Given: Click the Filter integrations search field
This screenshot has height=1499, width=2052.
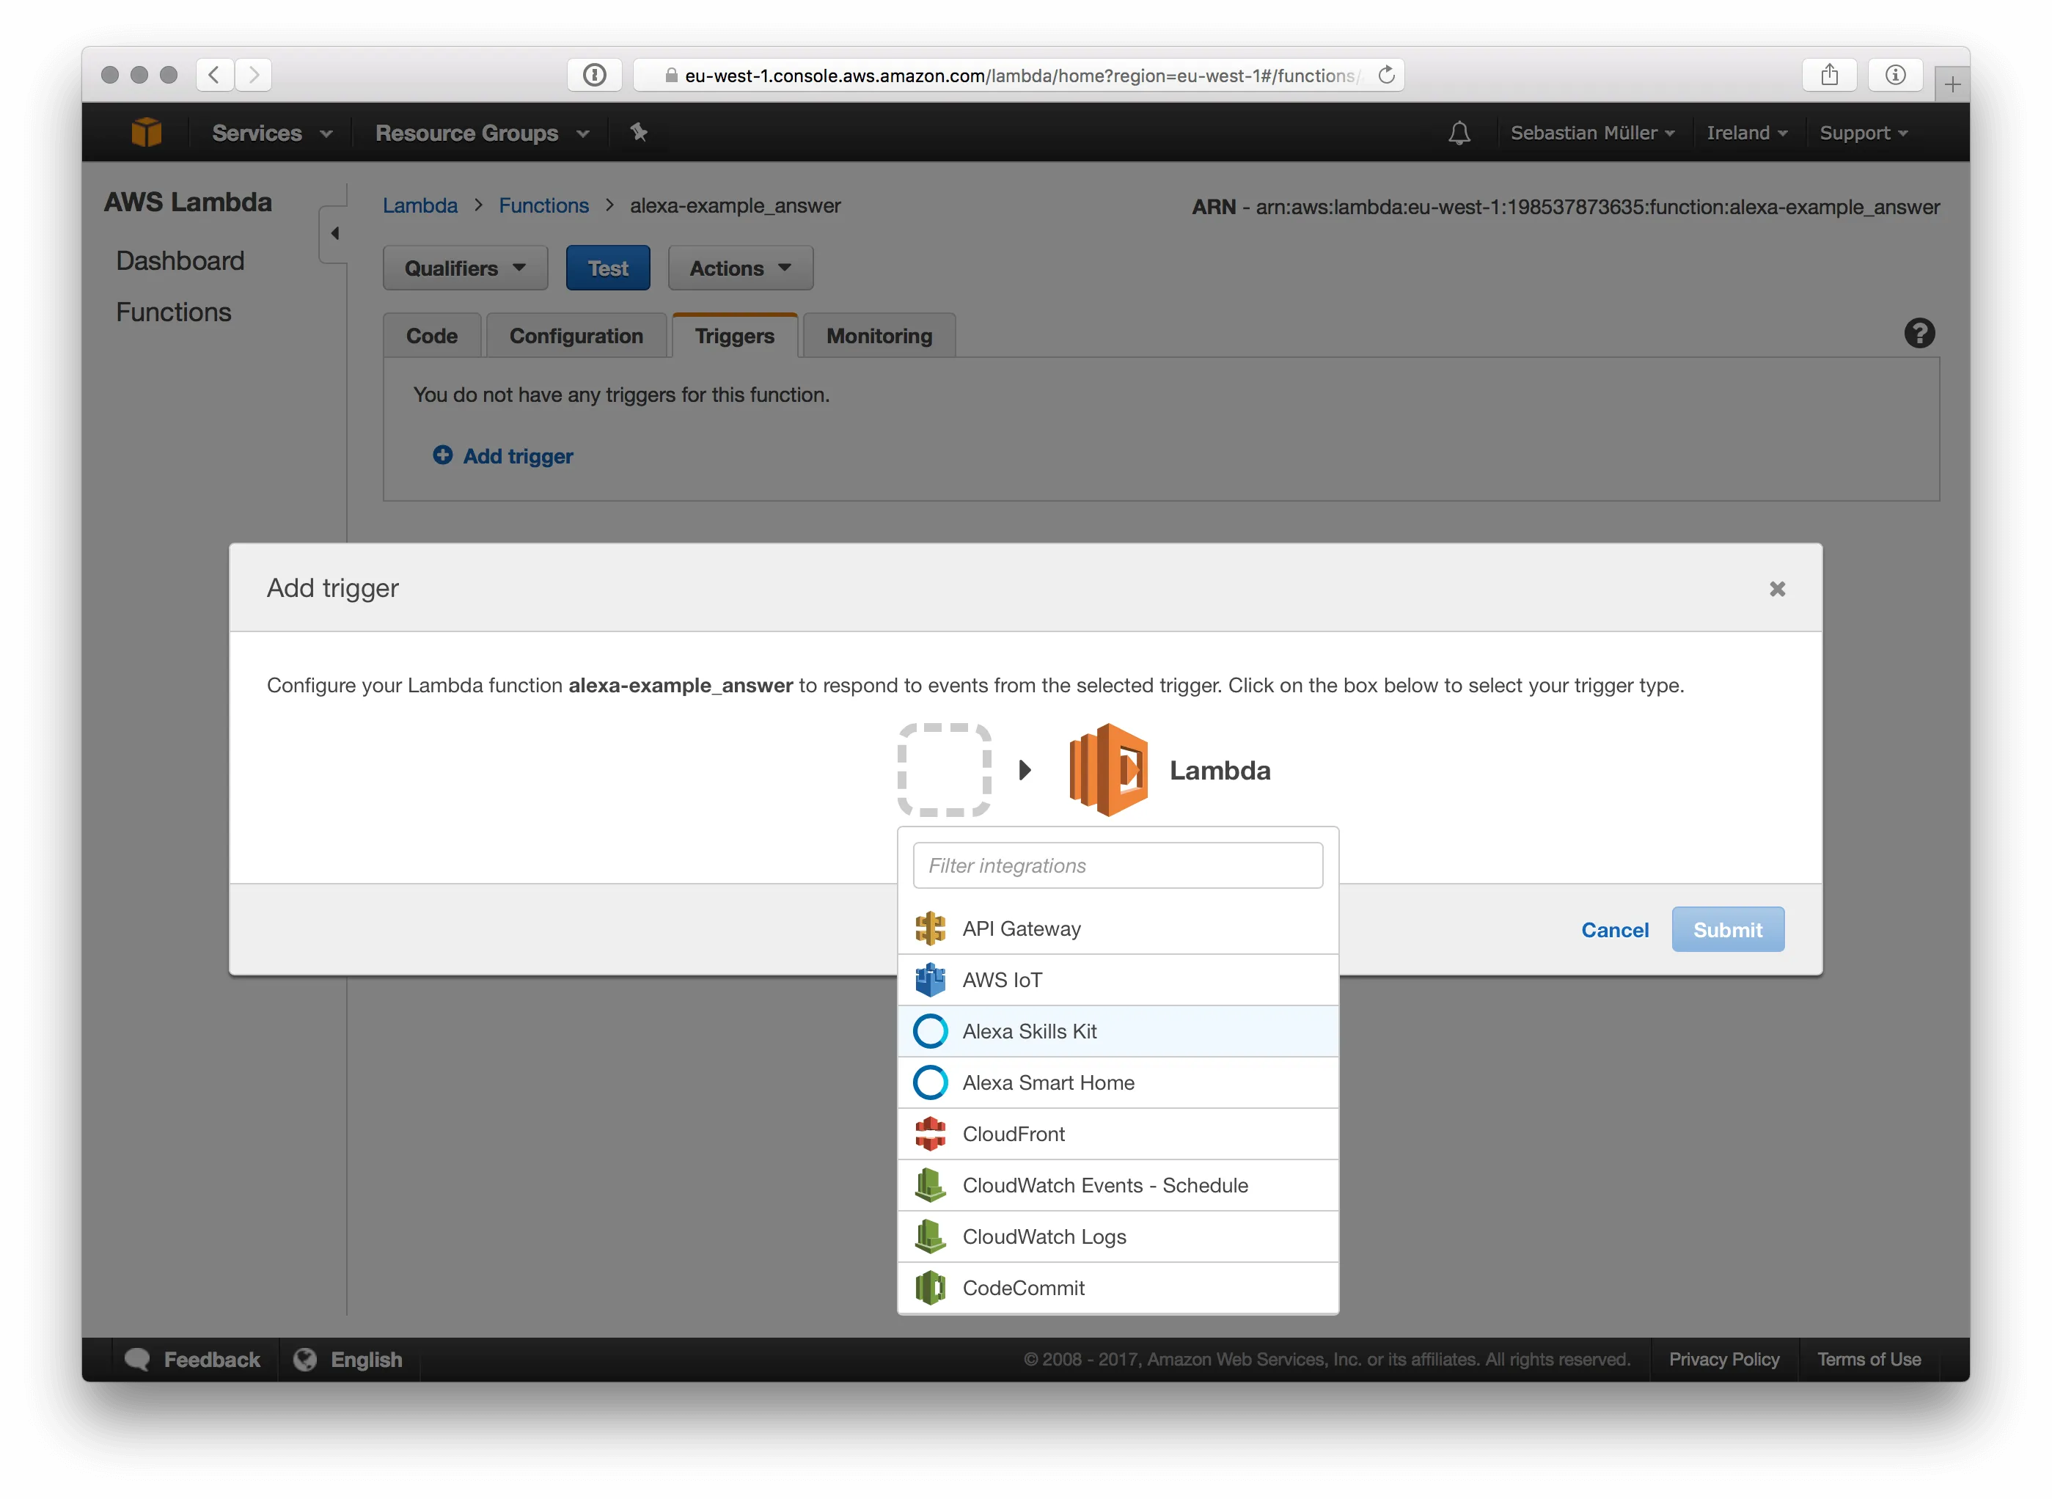Looking at the screenshot, I should pyautogui.click(x=1117, y=865).
